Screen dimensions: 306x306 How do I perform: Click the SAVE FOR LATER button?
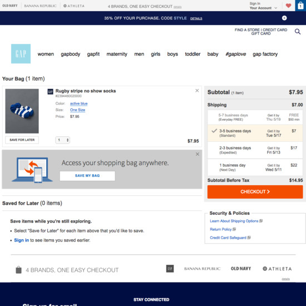coord(22,140)
